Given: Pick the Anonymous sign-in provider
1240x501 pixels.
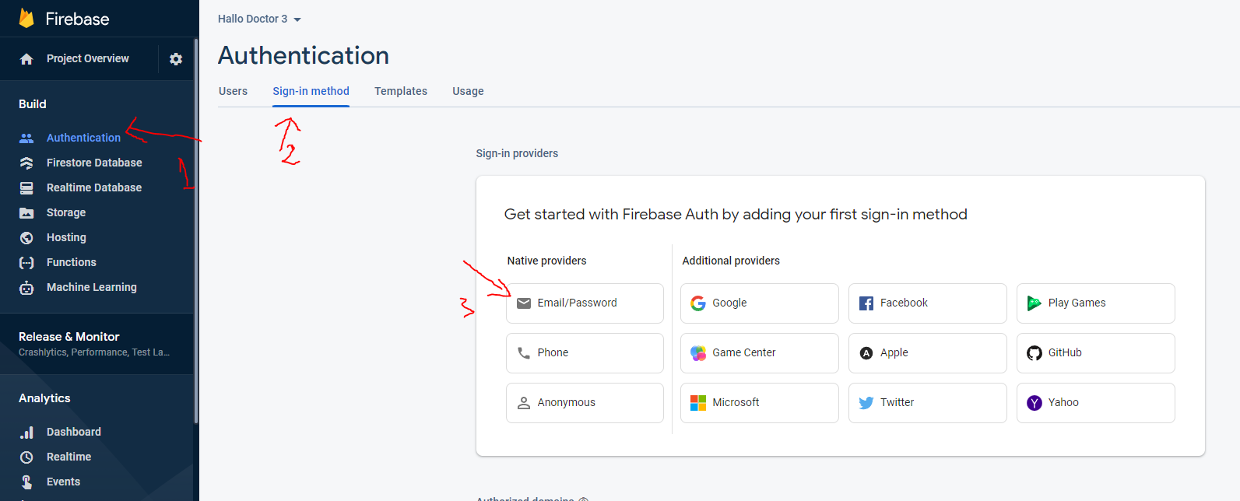Looking at the screenshot, I should tap(585, 403).
